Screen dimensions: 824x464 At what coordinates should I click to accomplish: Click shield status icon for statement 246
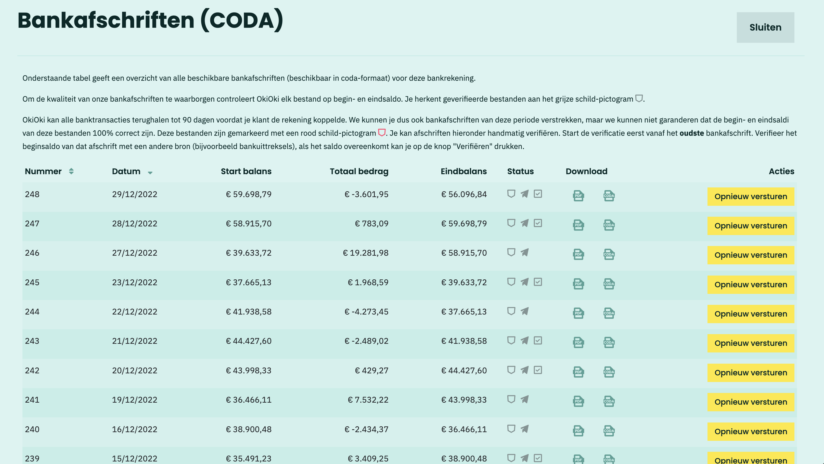point(511,252)
